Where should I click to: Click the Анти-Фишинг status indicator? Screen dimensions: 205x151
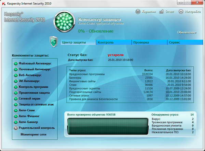click(16, 116)
